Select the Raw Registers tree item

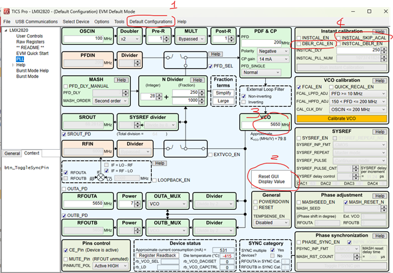tap(30, 42)
